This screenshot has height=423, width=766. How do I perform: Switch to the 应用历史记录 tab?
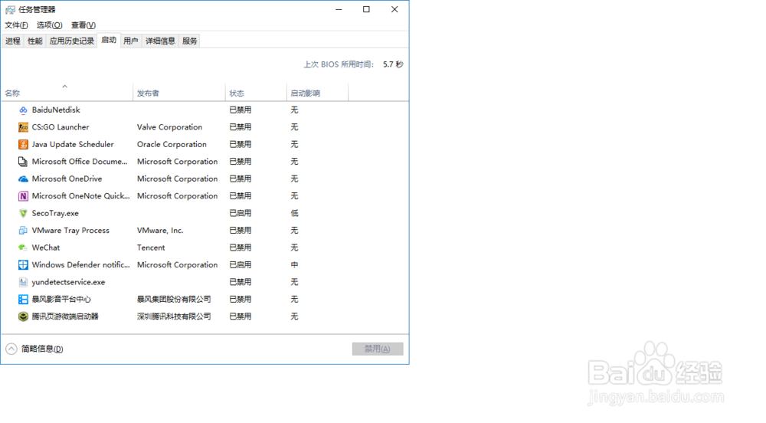[71, 41]
